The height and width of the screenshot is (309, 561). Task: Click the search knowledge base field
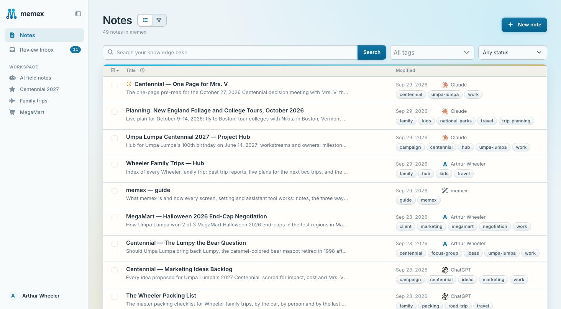230,52
